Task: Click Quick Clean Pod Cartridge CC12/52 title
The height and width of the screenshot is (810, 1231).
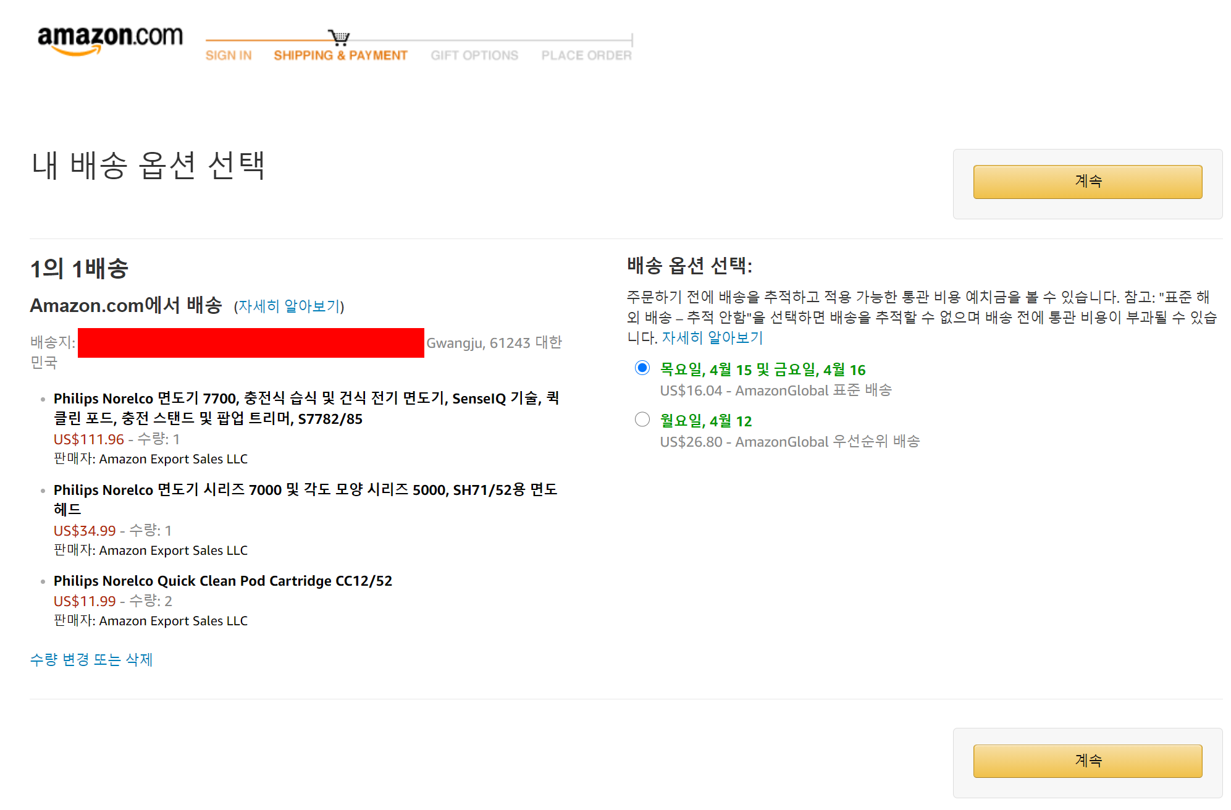Action: point(222,581)
